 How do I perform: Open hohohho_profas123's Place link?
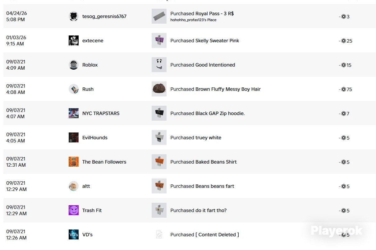193,20
